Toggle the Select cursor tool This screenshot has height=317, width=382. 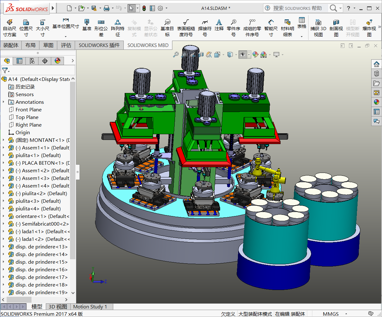pyautogui.click(x=131, y=8)
